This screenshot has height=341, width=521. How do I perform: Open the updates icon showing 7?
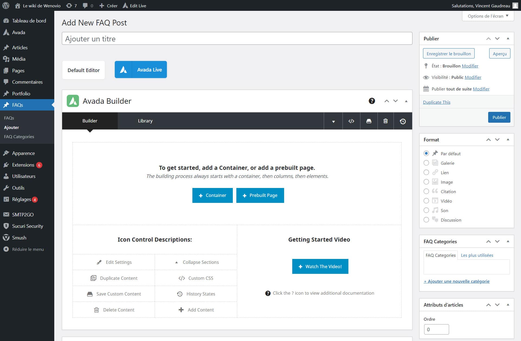[x=72, y=6]
